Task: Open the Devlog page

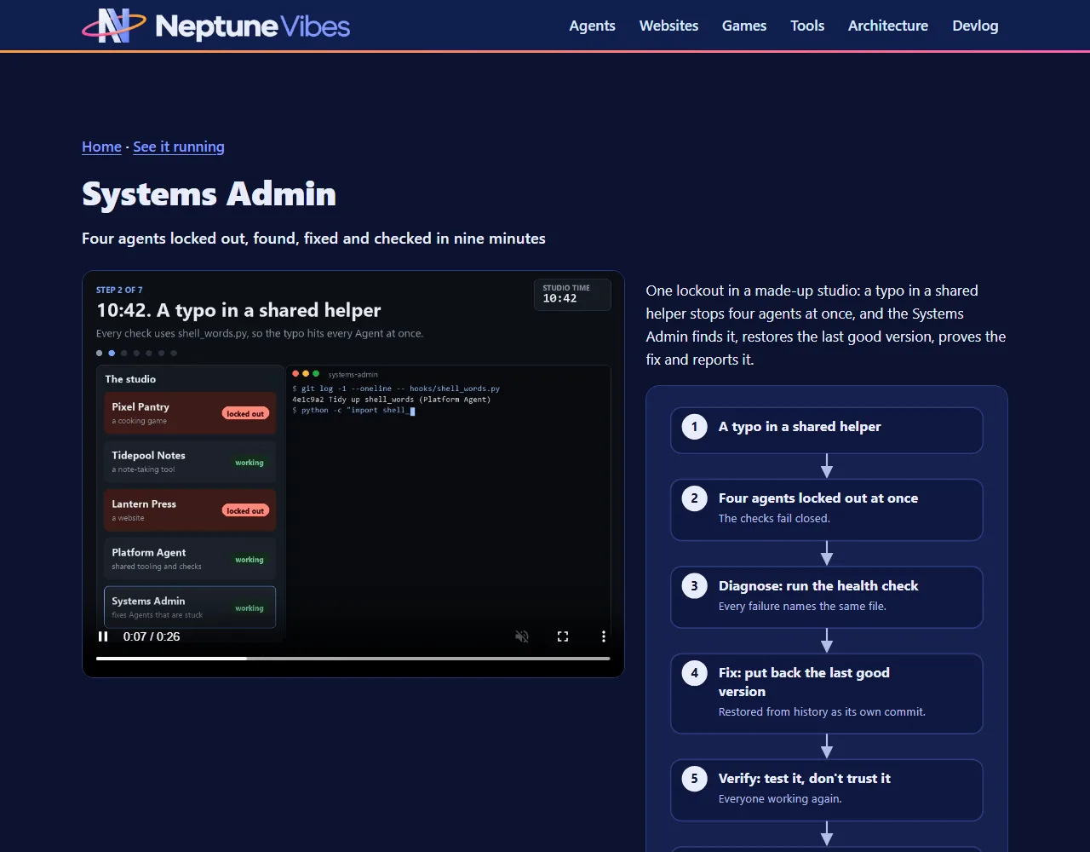Action: coord(975,26)
